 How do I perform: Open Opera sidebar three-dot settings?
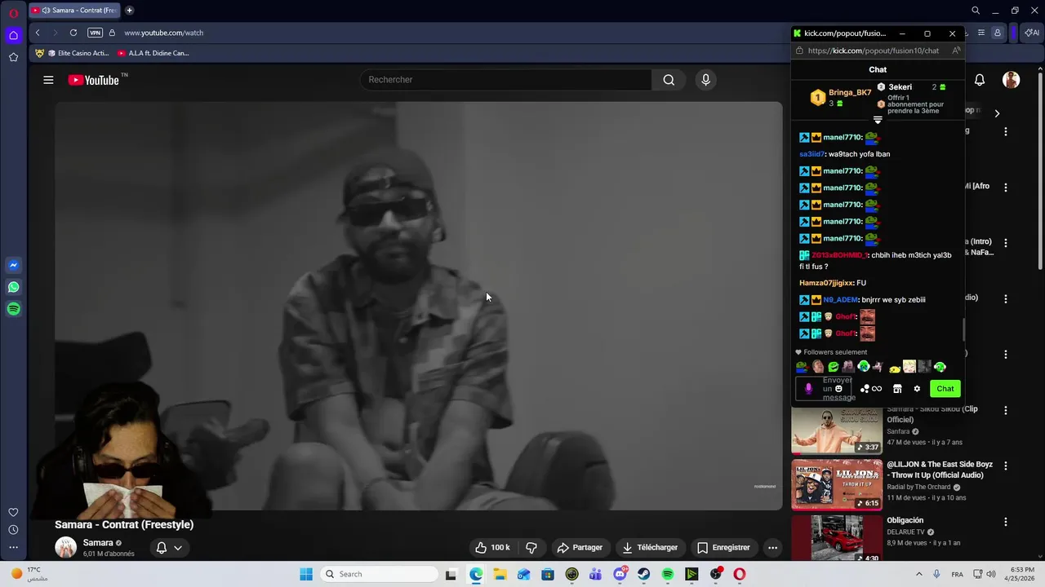(13, 547)
